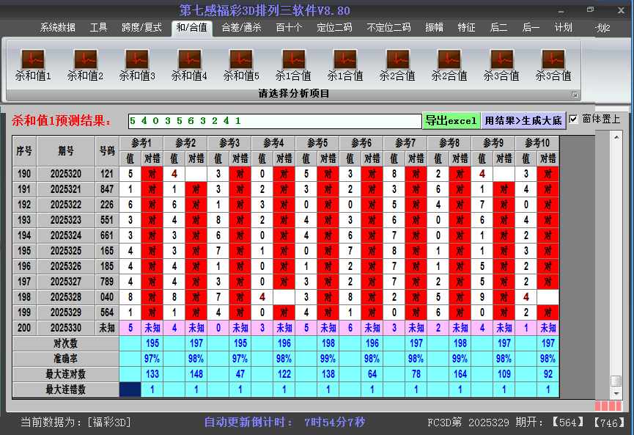
Task: Open the 工具 menu
Action: [x=97, y=27]
